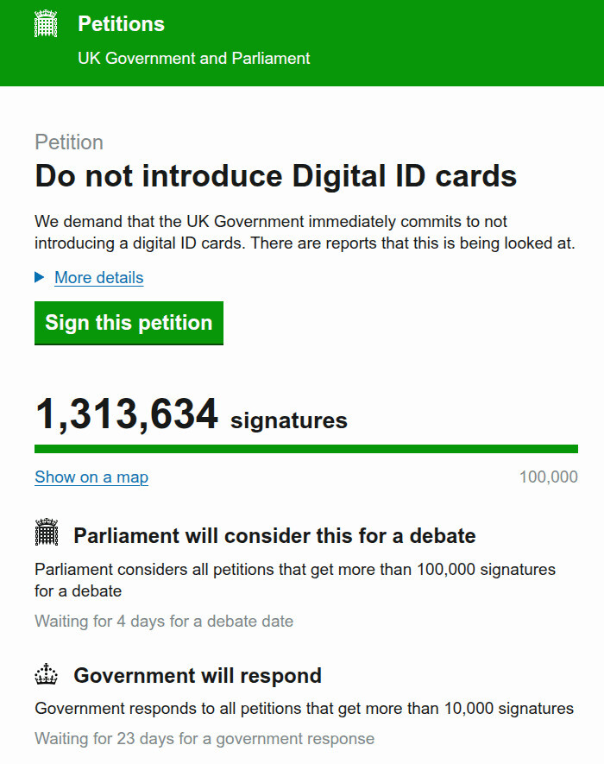This screenshot has height=764, width=604.
Task: Click the 100,000 threshold label
Action: pyautogui.click(x=548, y=477)
